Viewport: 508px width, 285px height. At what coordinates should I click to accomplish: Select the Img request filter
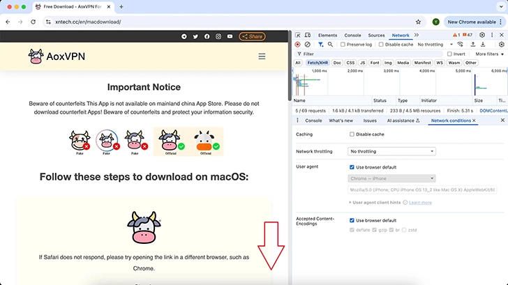coord(388,63)
